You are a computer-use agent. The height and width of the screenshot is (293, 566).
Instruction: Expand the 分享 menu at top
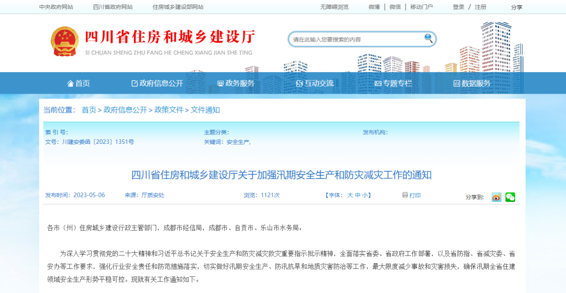(517, 7)
